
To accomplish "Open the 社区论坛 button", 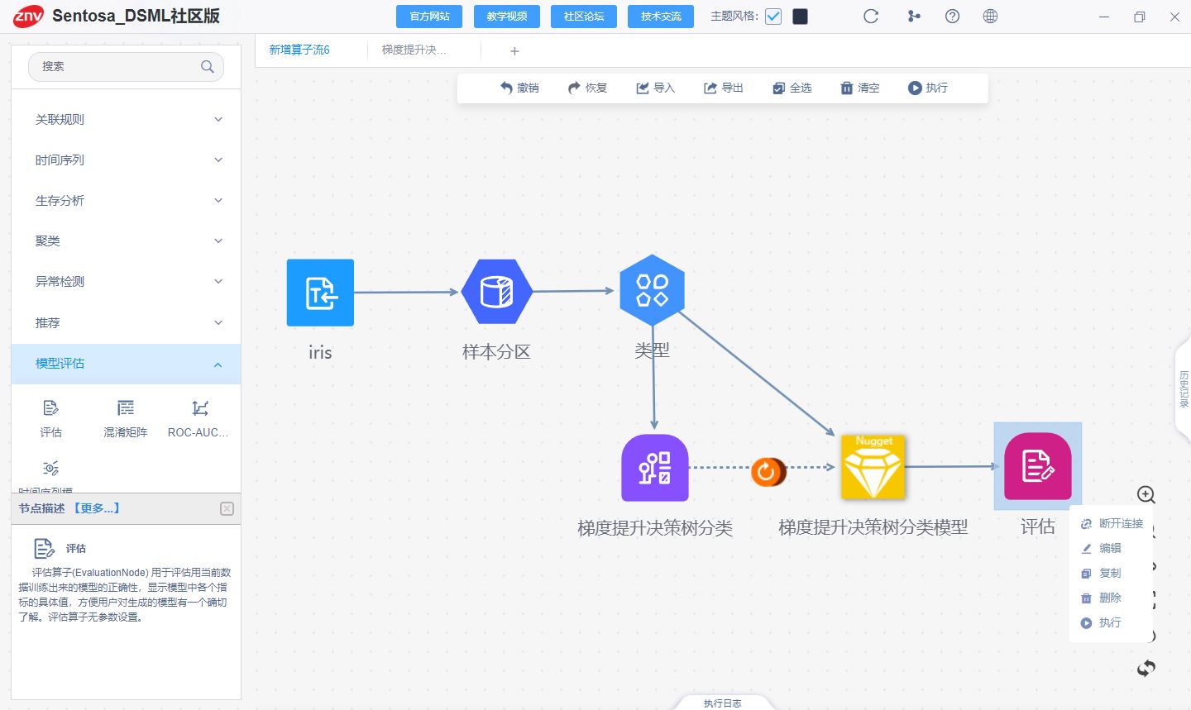I will click(x=584, y=17).
